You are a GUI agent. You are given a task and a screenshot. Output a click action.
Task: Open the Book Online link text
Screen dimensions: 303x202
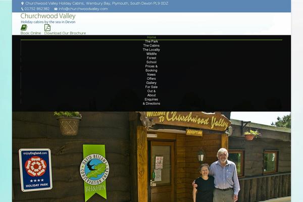tap(31, 33)
